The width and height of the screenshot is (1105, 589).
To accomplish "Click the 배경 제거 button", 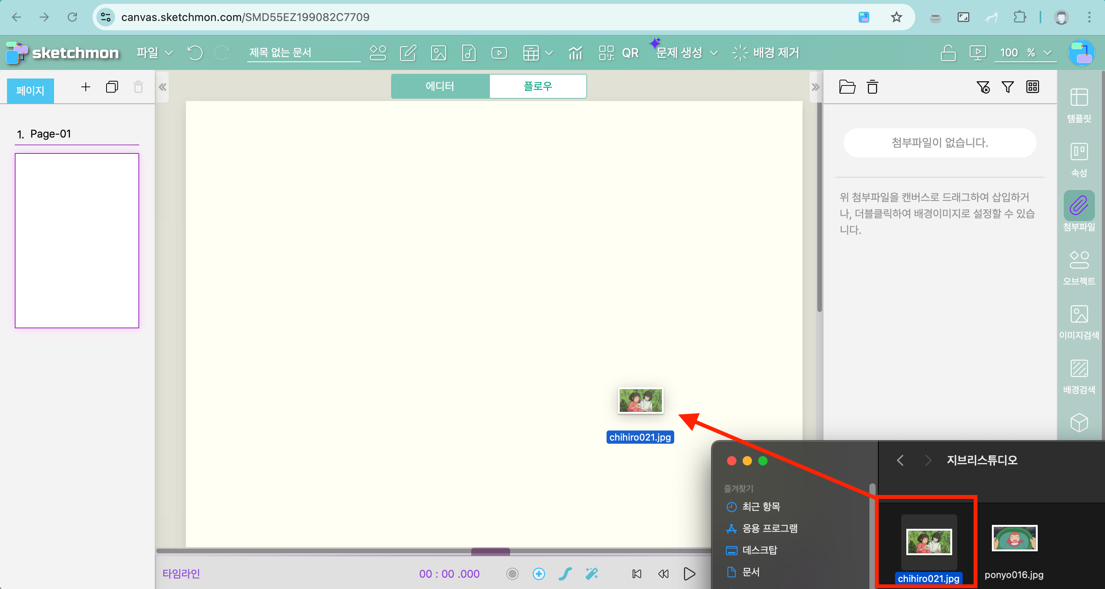I will tap(766, 53).
